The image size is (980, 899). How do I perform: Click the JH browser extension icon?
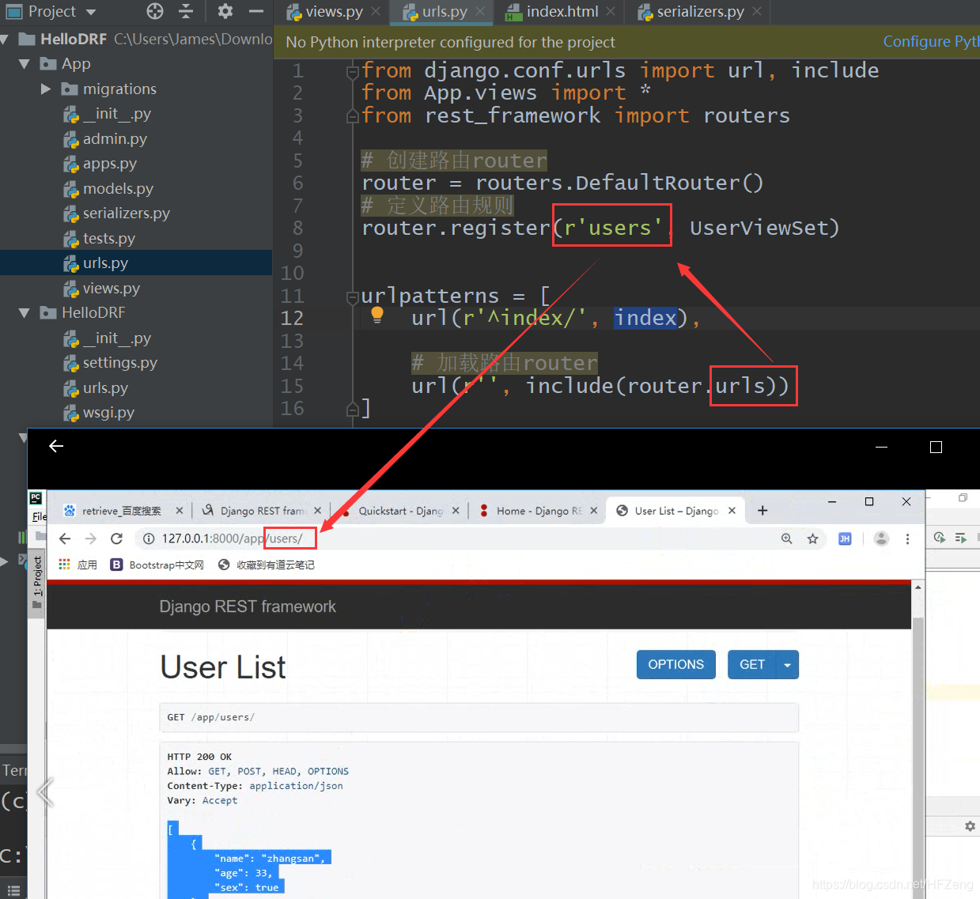845,538
